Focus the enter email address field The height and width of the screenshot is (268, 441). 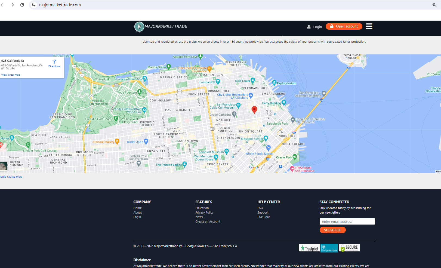(x=347, y=221)
